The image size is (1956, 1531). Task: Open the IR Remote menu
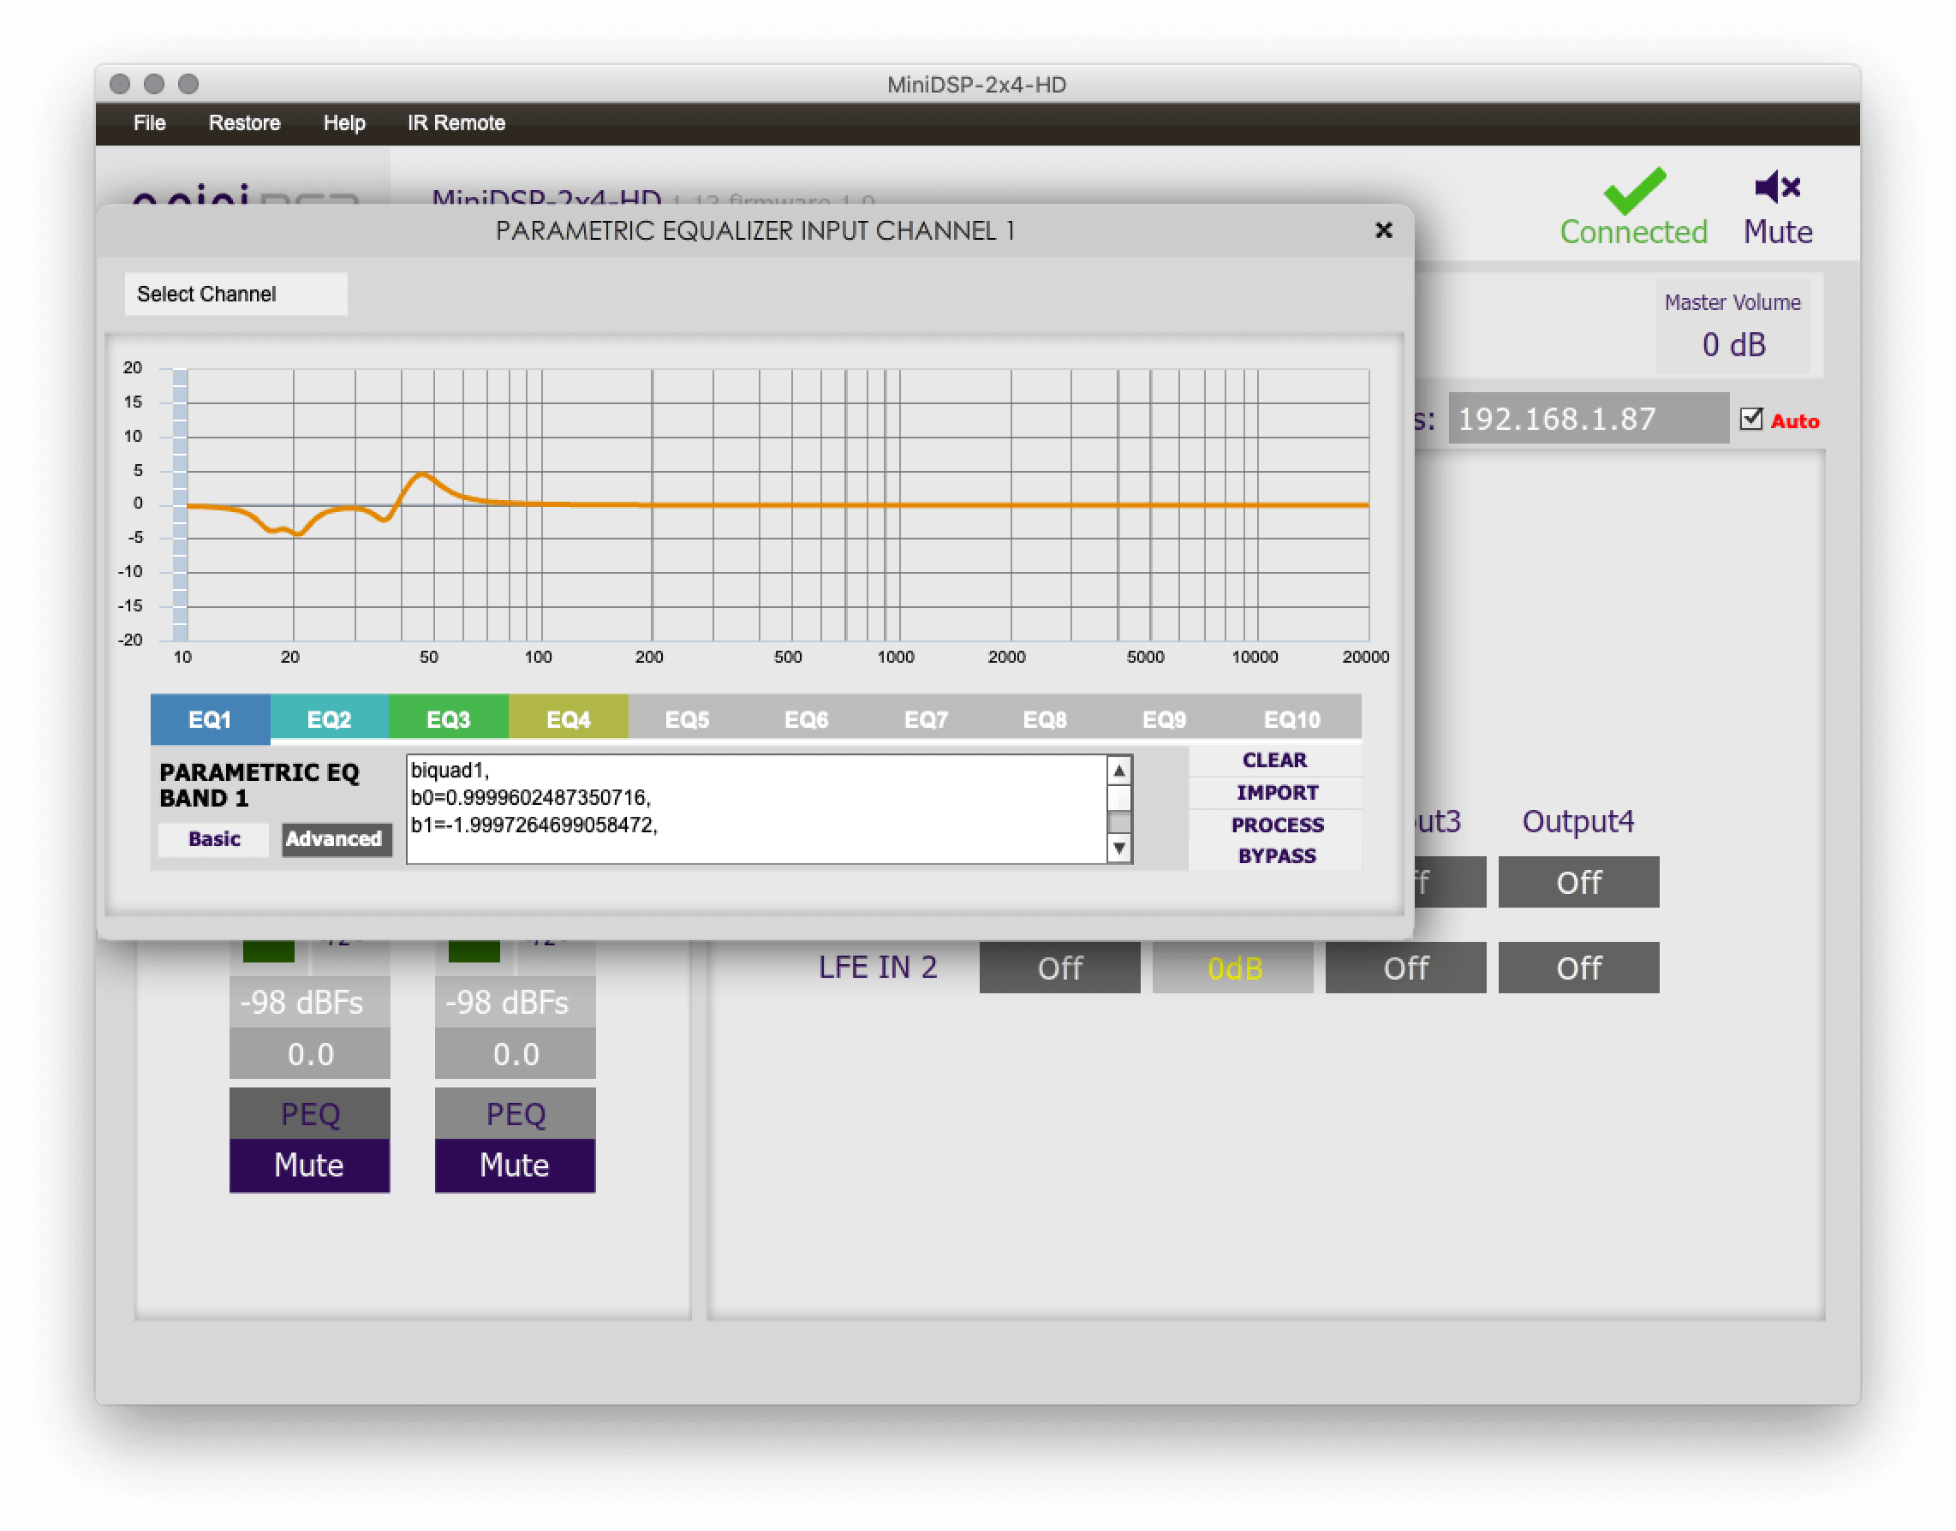click(456, 122)
